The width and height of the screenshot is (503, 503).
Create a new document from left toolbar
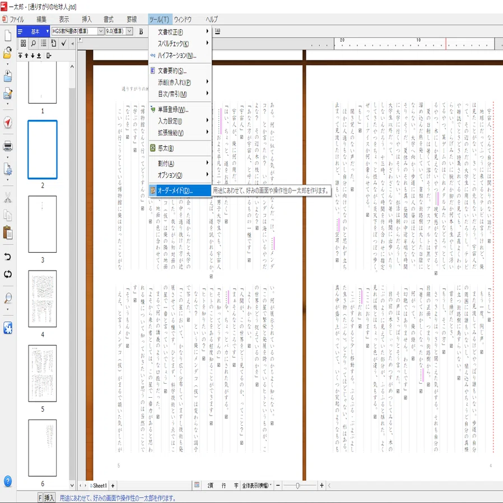pos(8,35)
